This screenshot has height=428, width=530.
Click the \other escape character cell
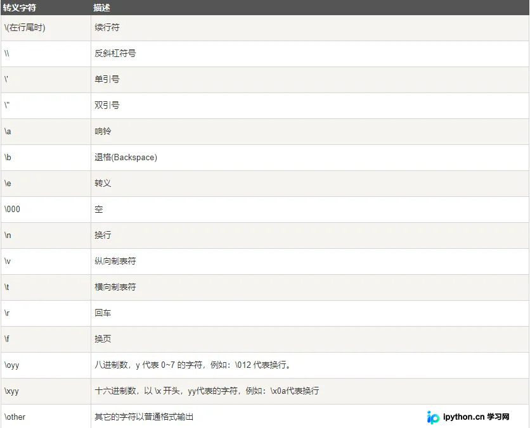[46, 417]
